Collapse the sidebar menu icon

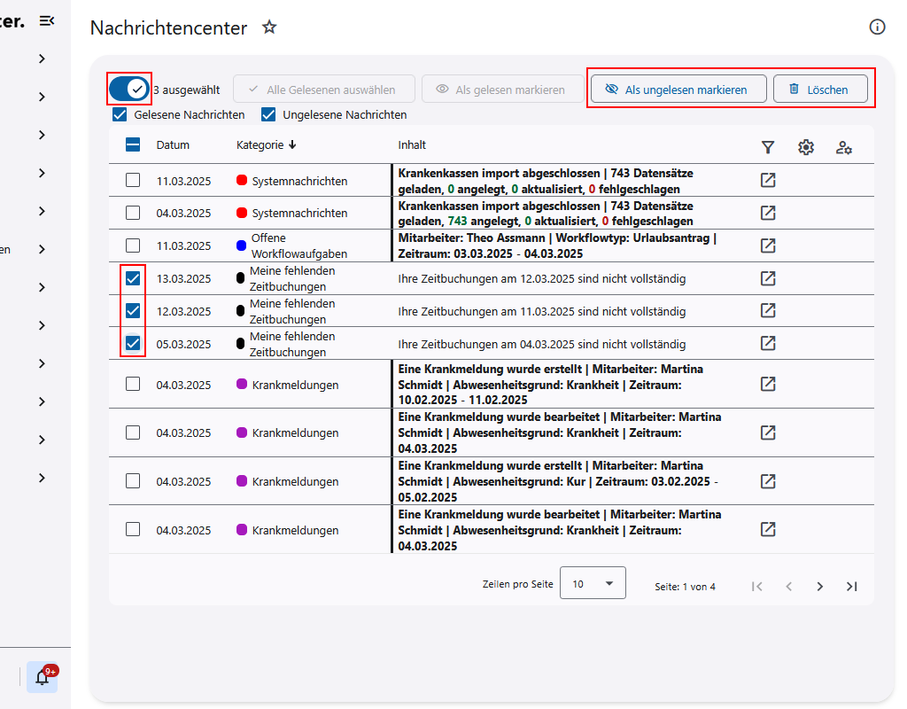[47, 21]
